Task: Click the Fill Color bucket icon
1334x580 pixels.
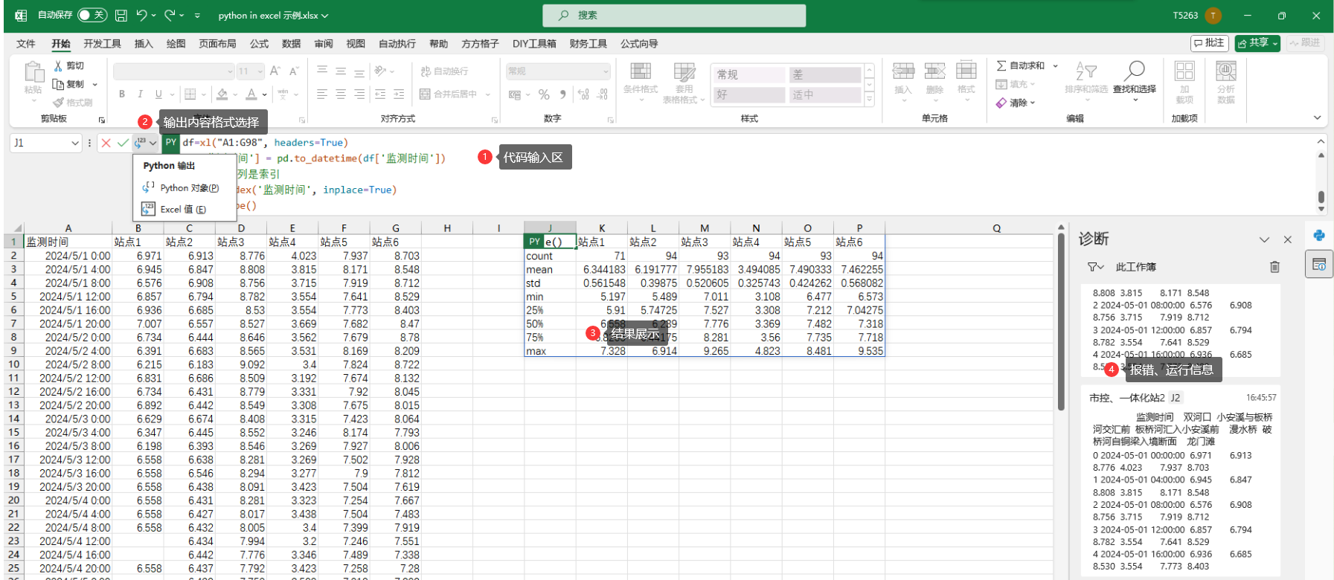Action: pos(222,94)
